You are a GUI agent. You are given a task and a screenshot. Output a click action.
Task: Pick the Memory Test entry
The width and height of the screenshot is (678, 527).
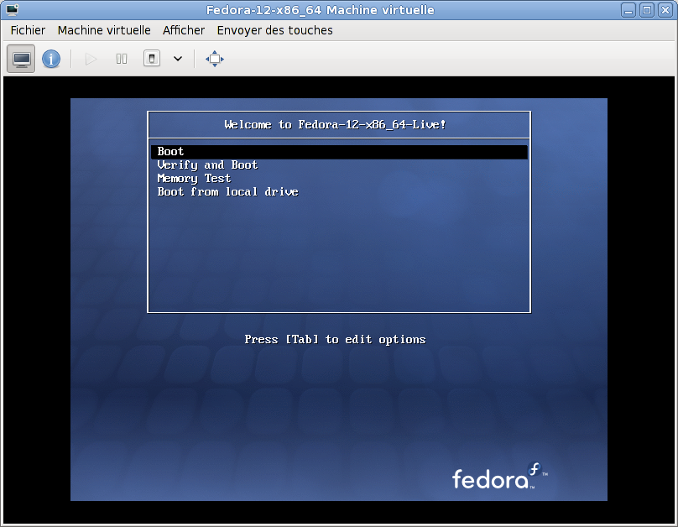194,179
